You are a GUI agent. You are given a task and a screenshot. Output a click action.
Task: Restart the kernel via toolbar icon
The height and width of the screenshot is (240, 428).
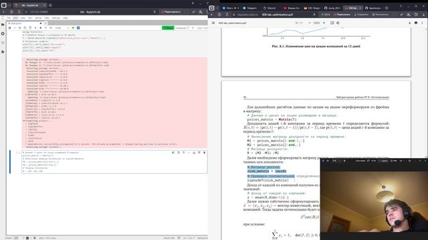45,28
